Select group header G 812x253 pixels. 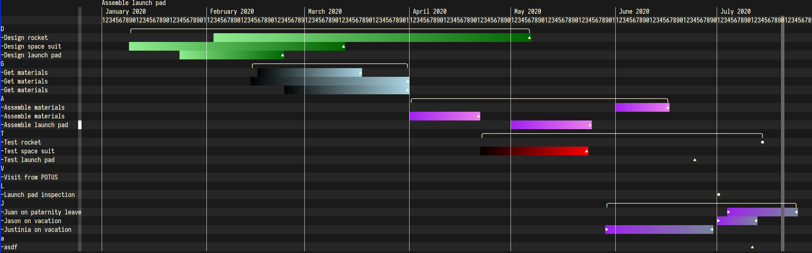click(2, 64)
